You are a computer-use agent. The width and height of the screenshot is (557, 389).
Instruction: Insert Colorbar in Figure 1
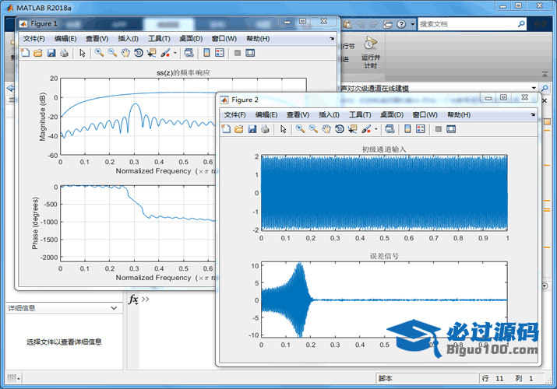(x=206, y=53)
